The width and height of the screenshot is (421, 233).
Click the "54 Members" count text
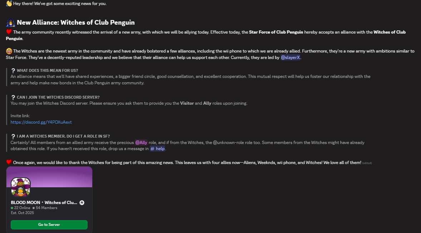click(x=46, y=208)
